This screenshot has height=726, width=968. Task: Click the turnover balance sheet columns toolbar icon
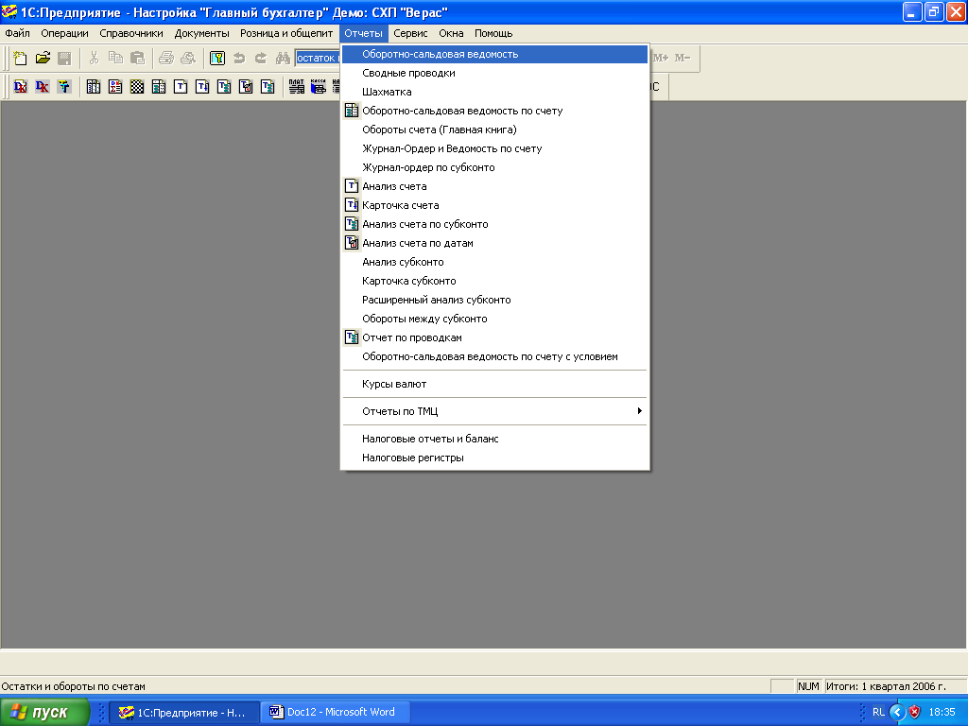click(x=94, y=86)
